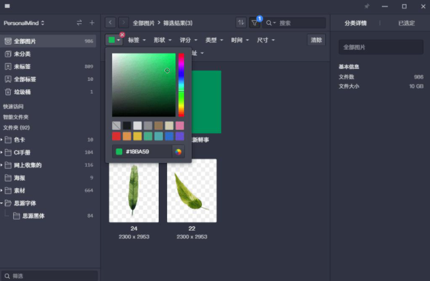The height and width of the screenshot is (281, 430).
Task: Choose the purple preset swatch
Action: coord(180,136)
